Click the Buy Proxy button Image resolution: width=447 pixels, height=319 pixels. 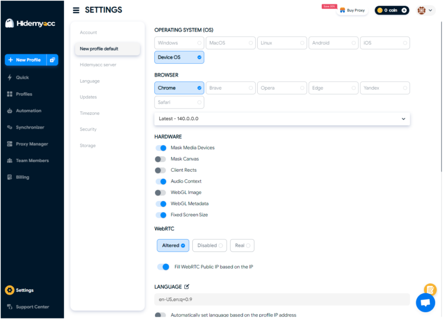click(353, 10)
